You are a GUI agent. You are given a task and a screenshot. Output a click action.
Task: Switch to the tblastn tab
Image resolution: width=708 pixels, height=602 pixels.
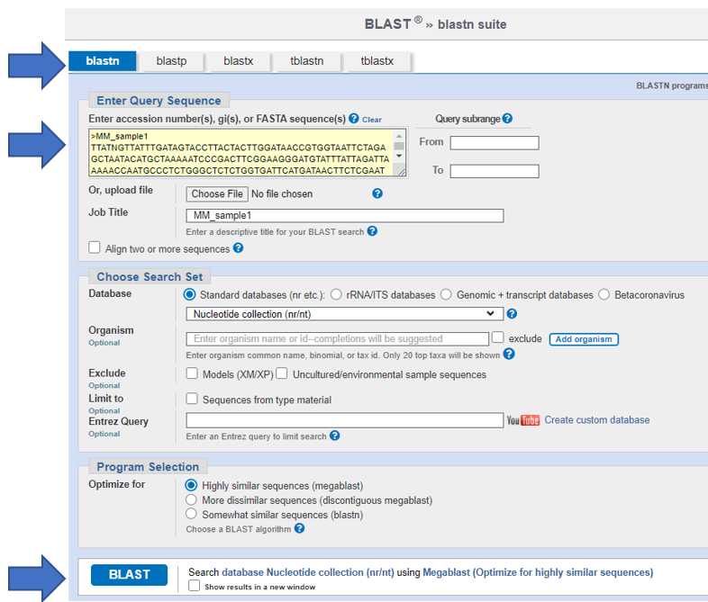307,61
